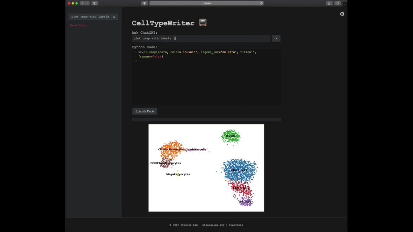This screenshot has height=232, width=413.
Task: Click the 'B cells' label on the plot
Action: click(x=231, y=136)
